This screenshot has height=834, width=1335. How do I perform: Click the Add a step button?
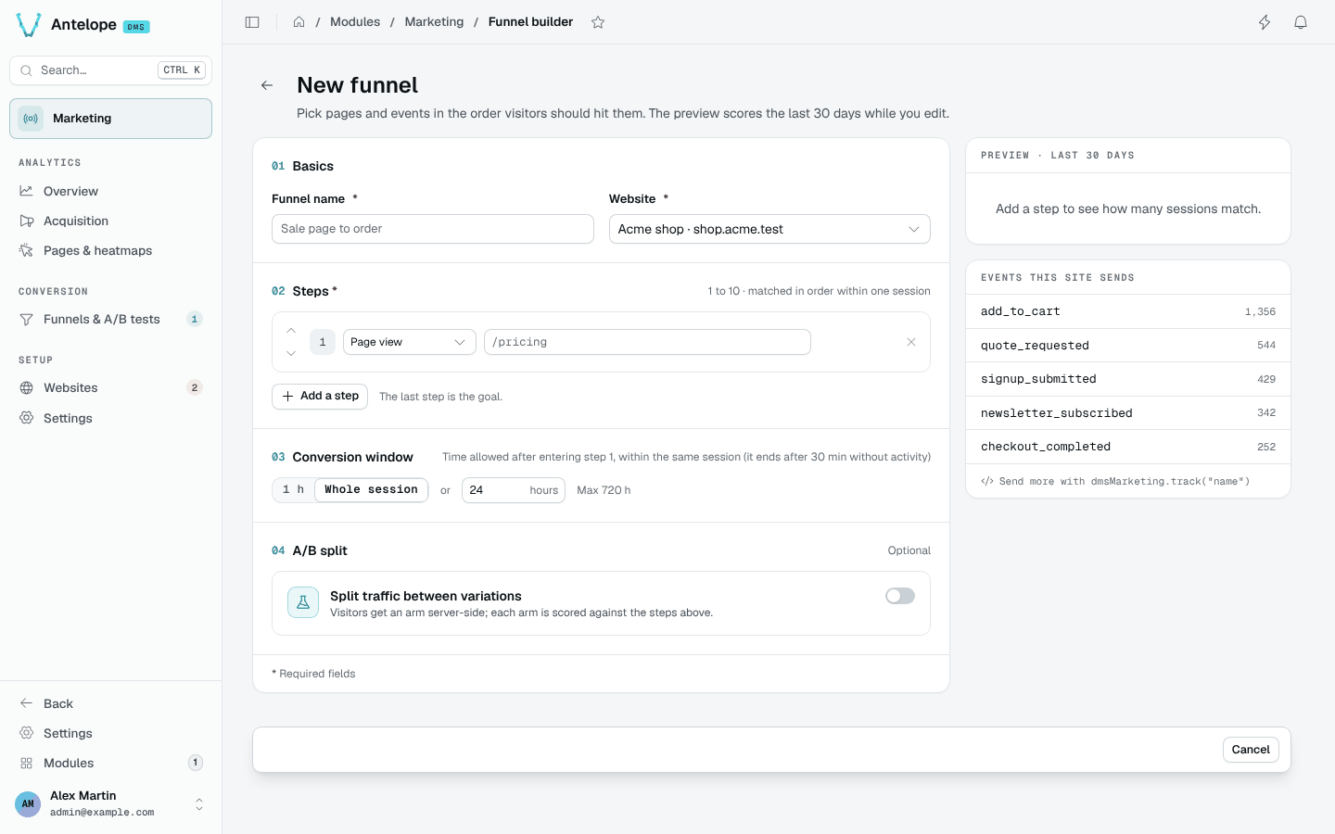[x=320, y=397]
